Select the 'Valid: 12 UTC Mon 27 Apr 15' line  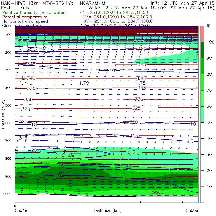122,8
